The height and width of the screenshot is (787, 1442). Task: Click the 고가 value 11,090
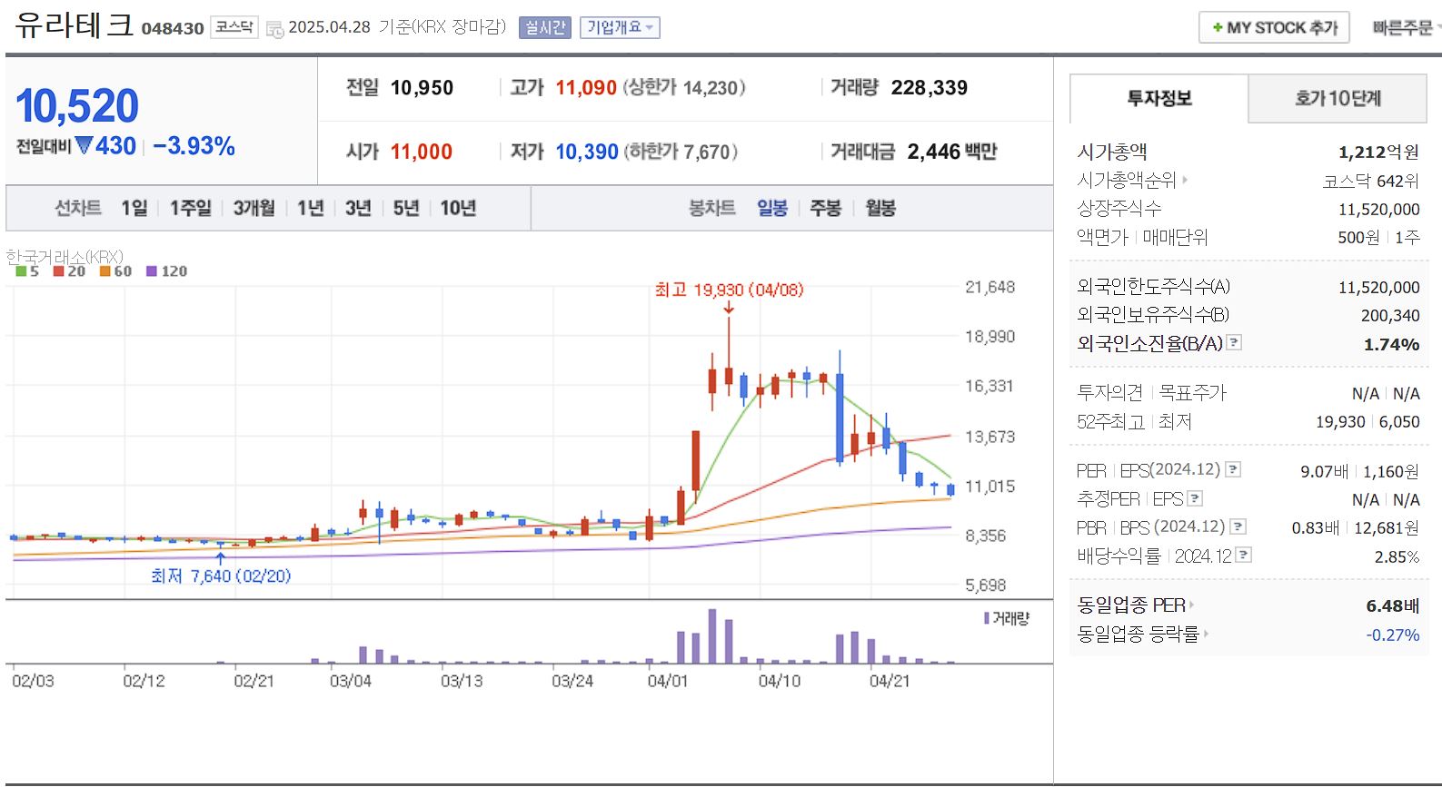coord(586,88)
